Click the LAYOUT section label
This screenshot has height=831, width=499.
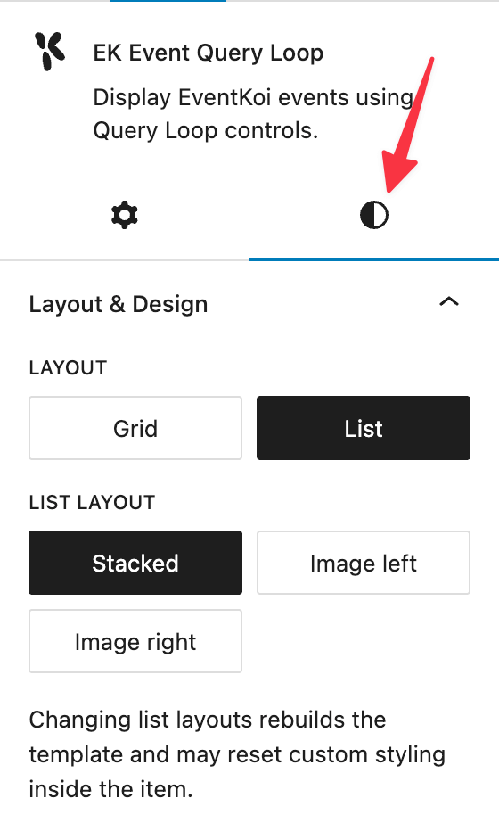click(68, 368)
